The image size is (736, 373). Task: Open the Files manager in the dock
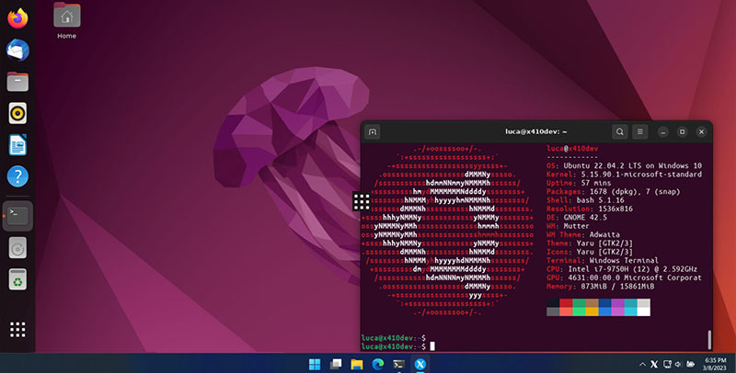click(x=17, y=82)
